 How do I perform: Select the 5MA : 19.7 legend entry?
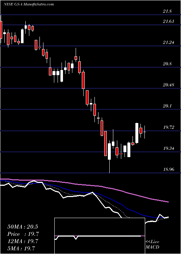[x=21, y=248]
